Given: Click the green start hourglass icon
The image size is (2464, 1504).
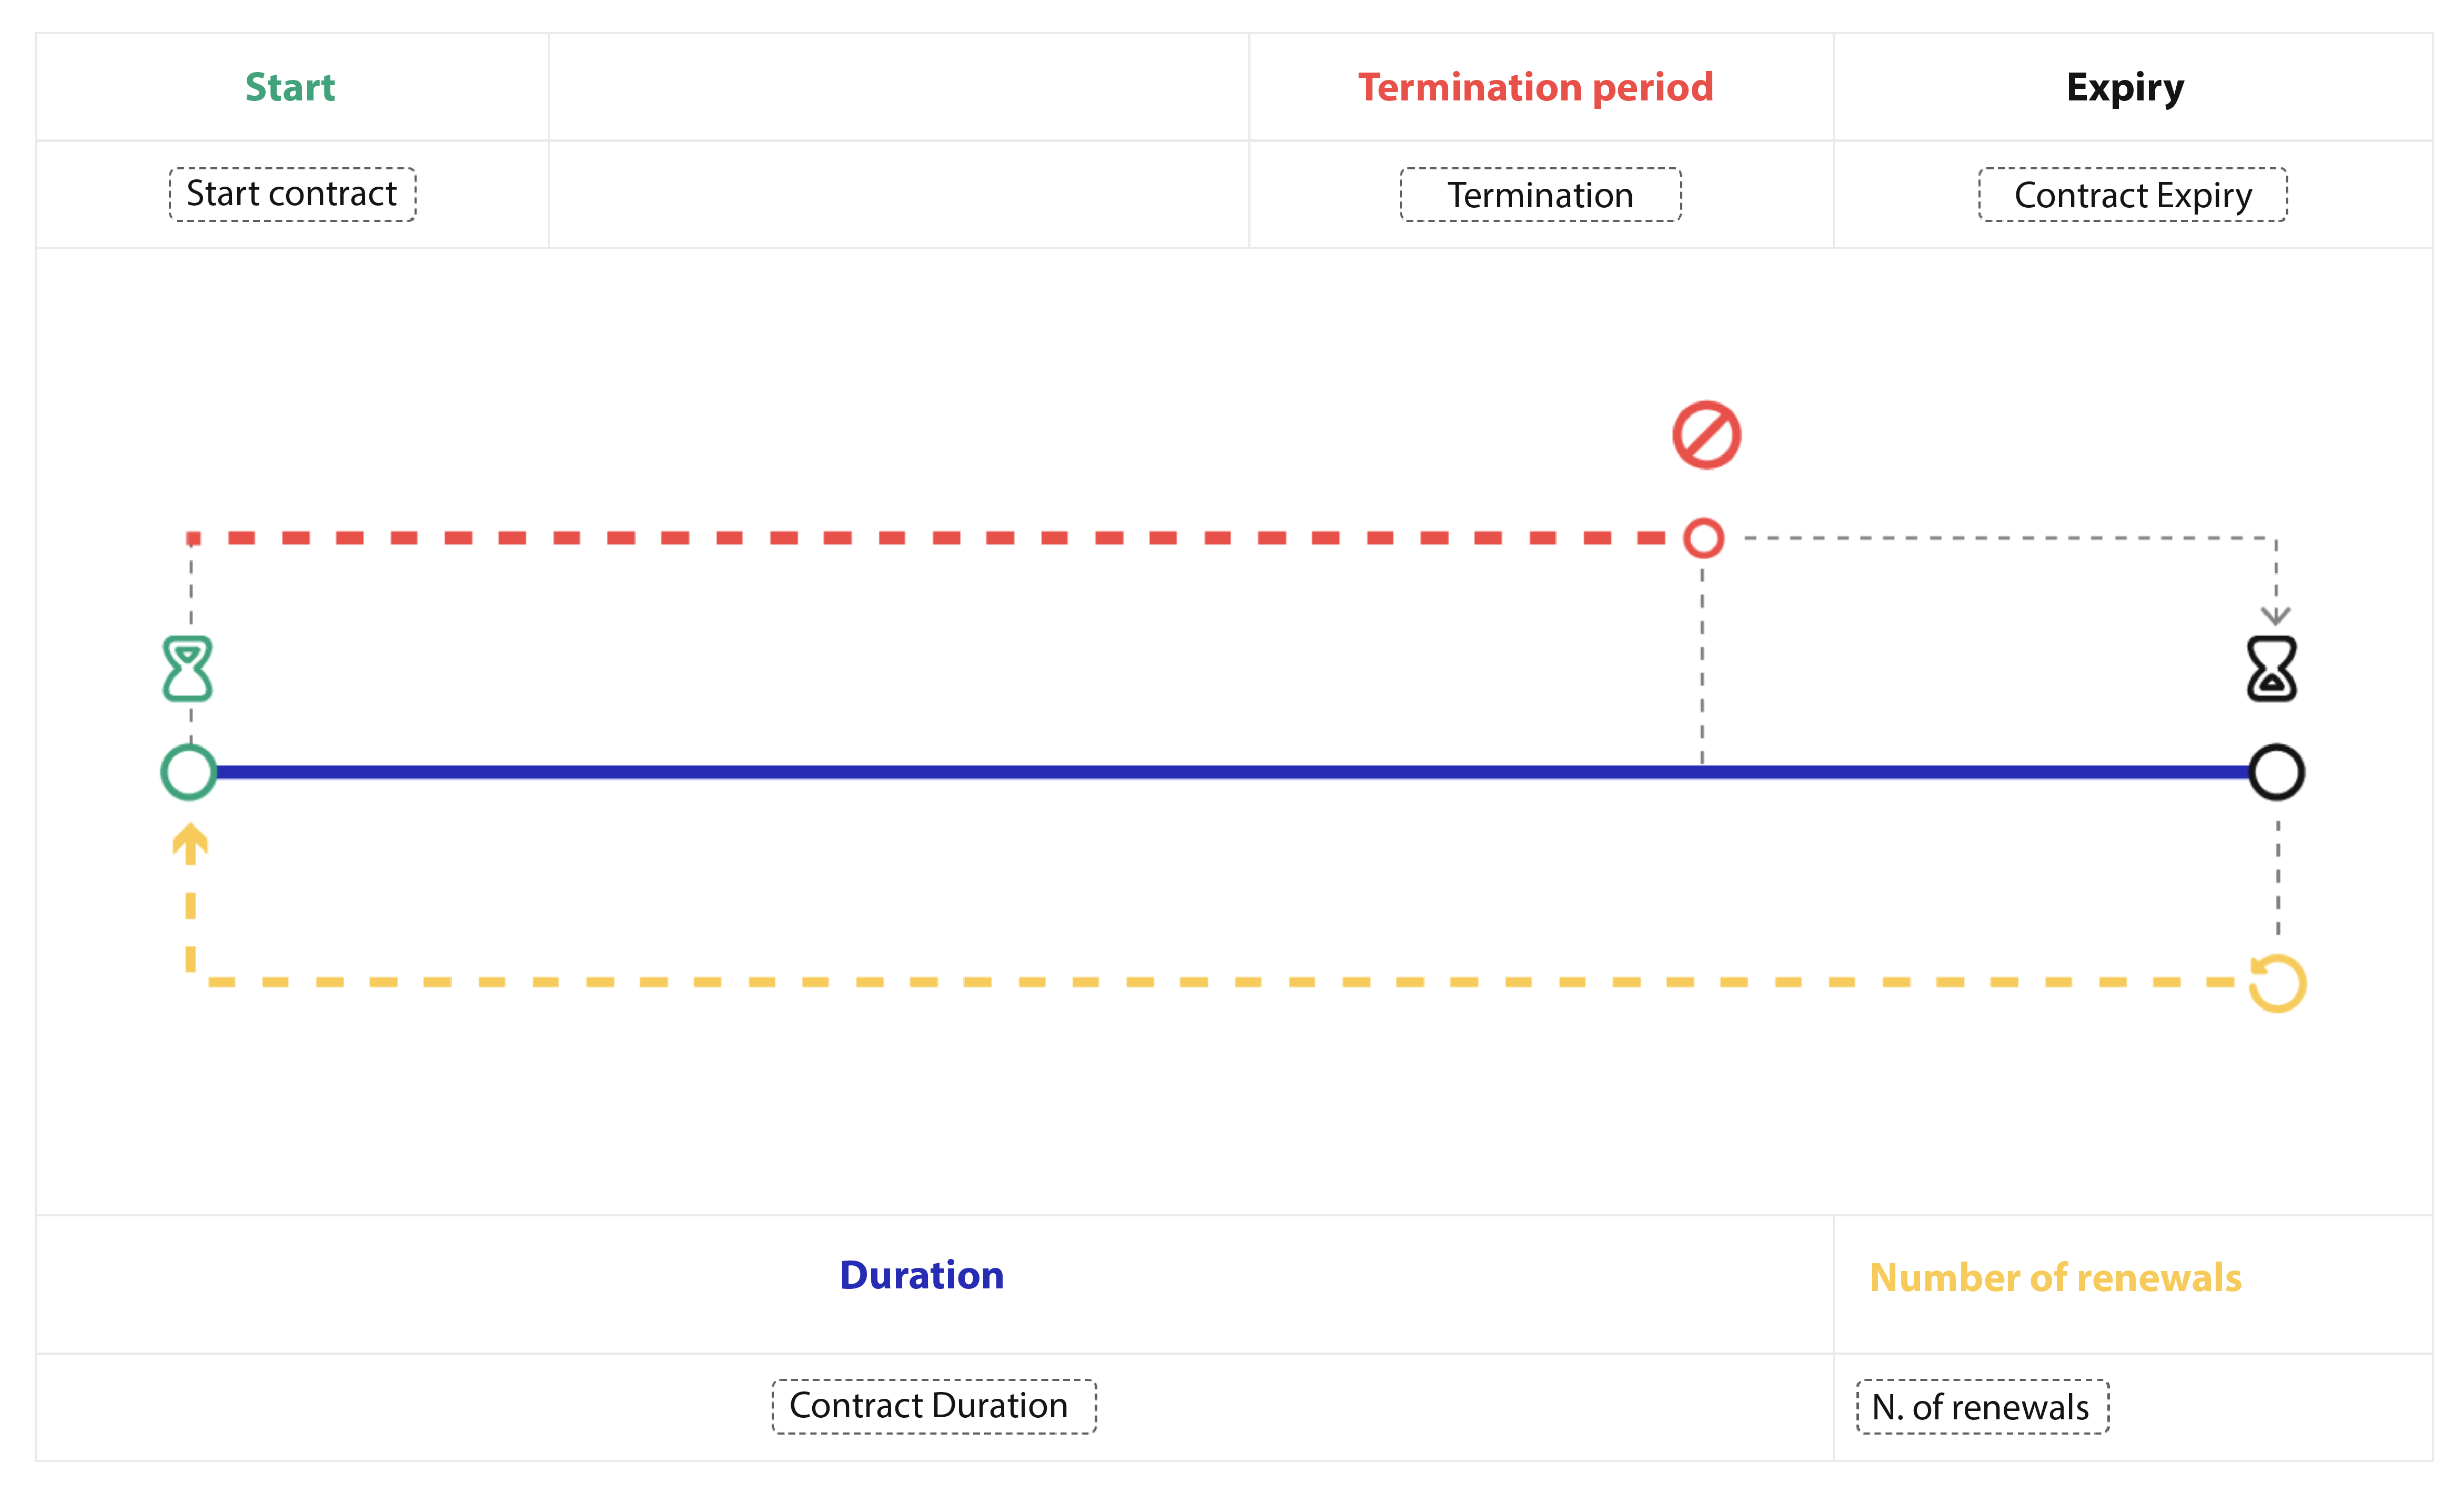Looking at the screenshot, I should pos(188,668).
